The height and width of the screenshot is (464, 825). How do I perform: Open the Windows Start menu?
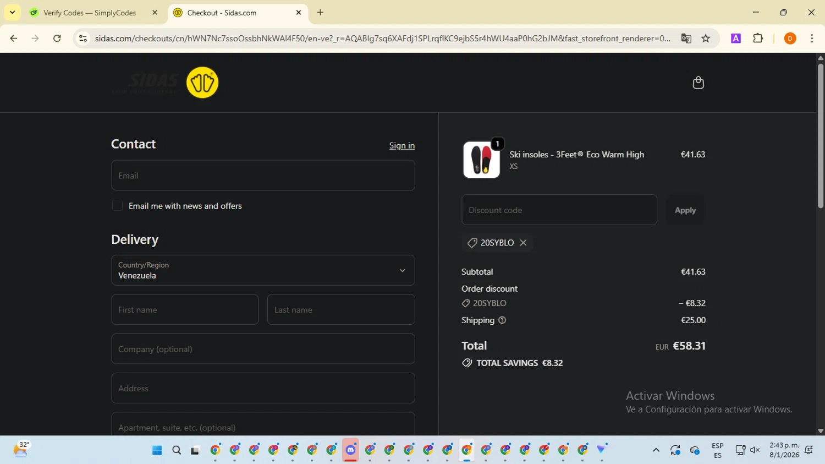point(157,450)
